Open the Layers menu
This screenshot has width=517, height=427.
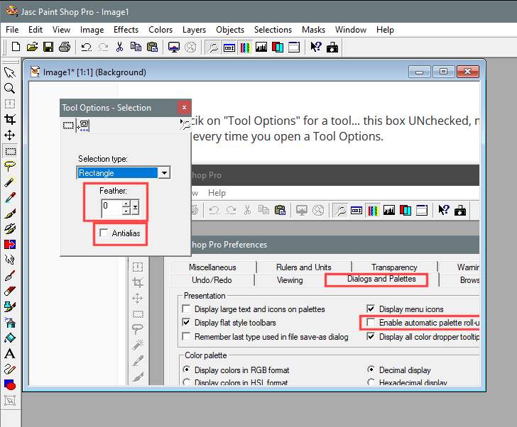click(x=194, y=30)
